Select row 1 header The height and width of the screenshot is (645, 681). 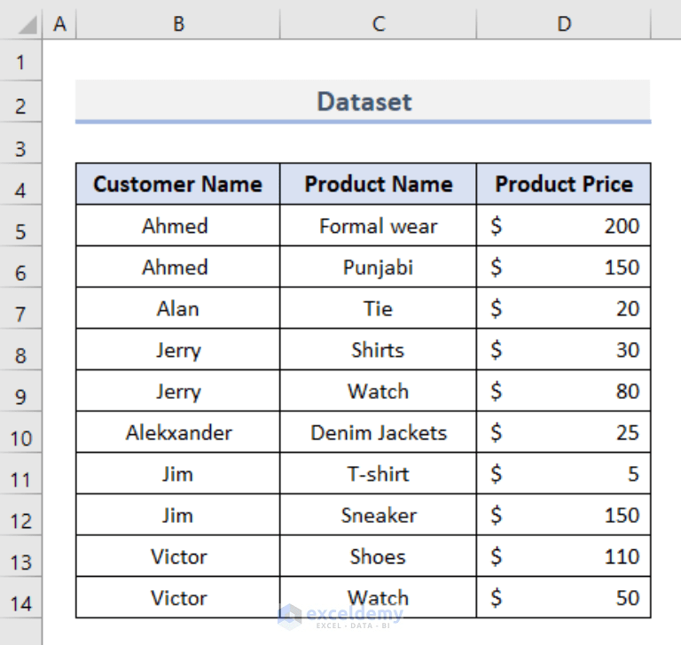point(20,60)
